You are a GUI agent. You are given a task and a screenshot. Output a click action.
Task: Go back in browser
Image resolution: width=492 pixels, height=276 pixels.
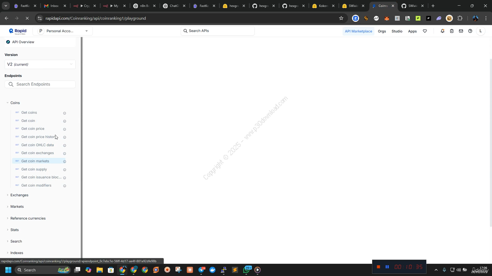7,18
